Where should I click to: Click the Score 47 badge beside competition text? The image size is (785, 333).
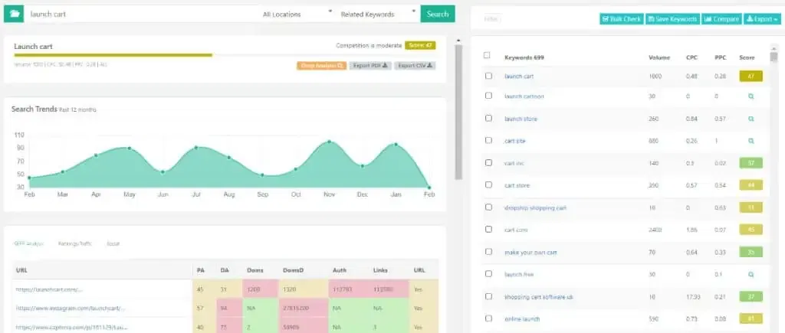(x=420, y=45)
